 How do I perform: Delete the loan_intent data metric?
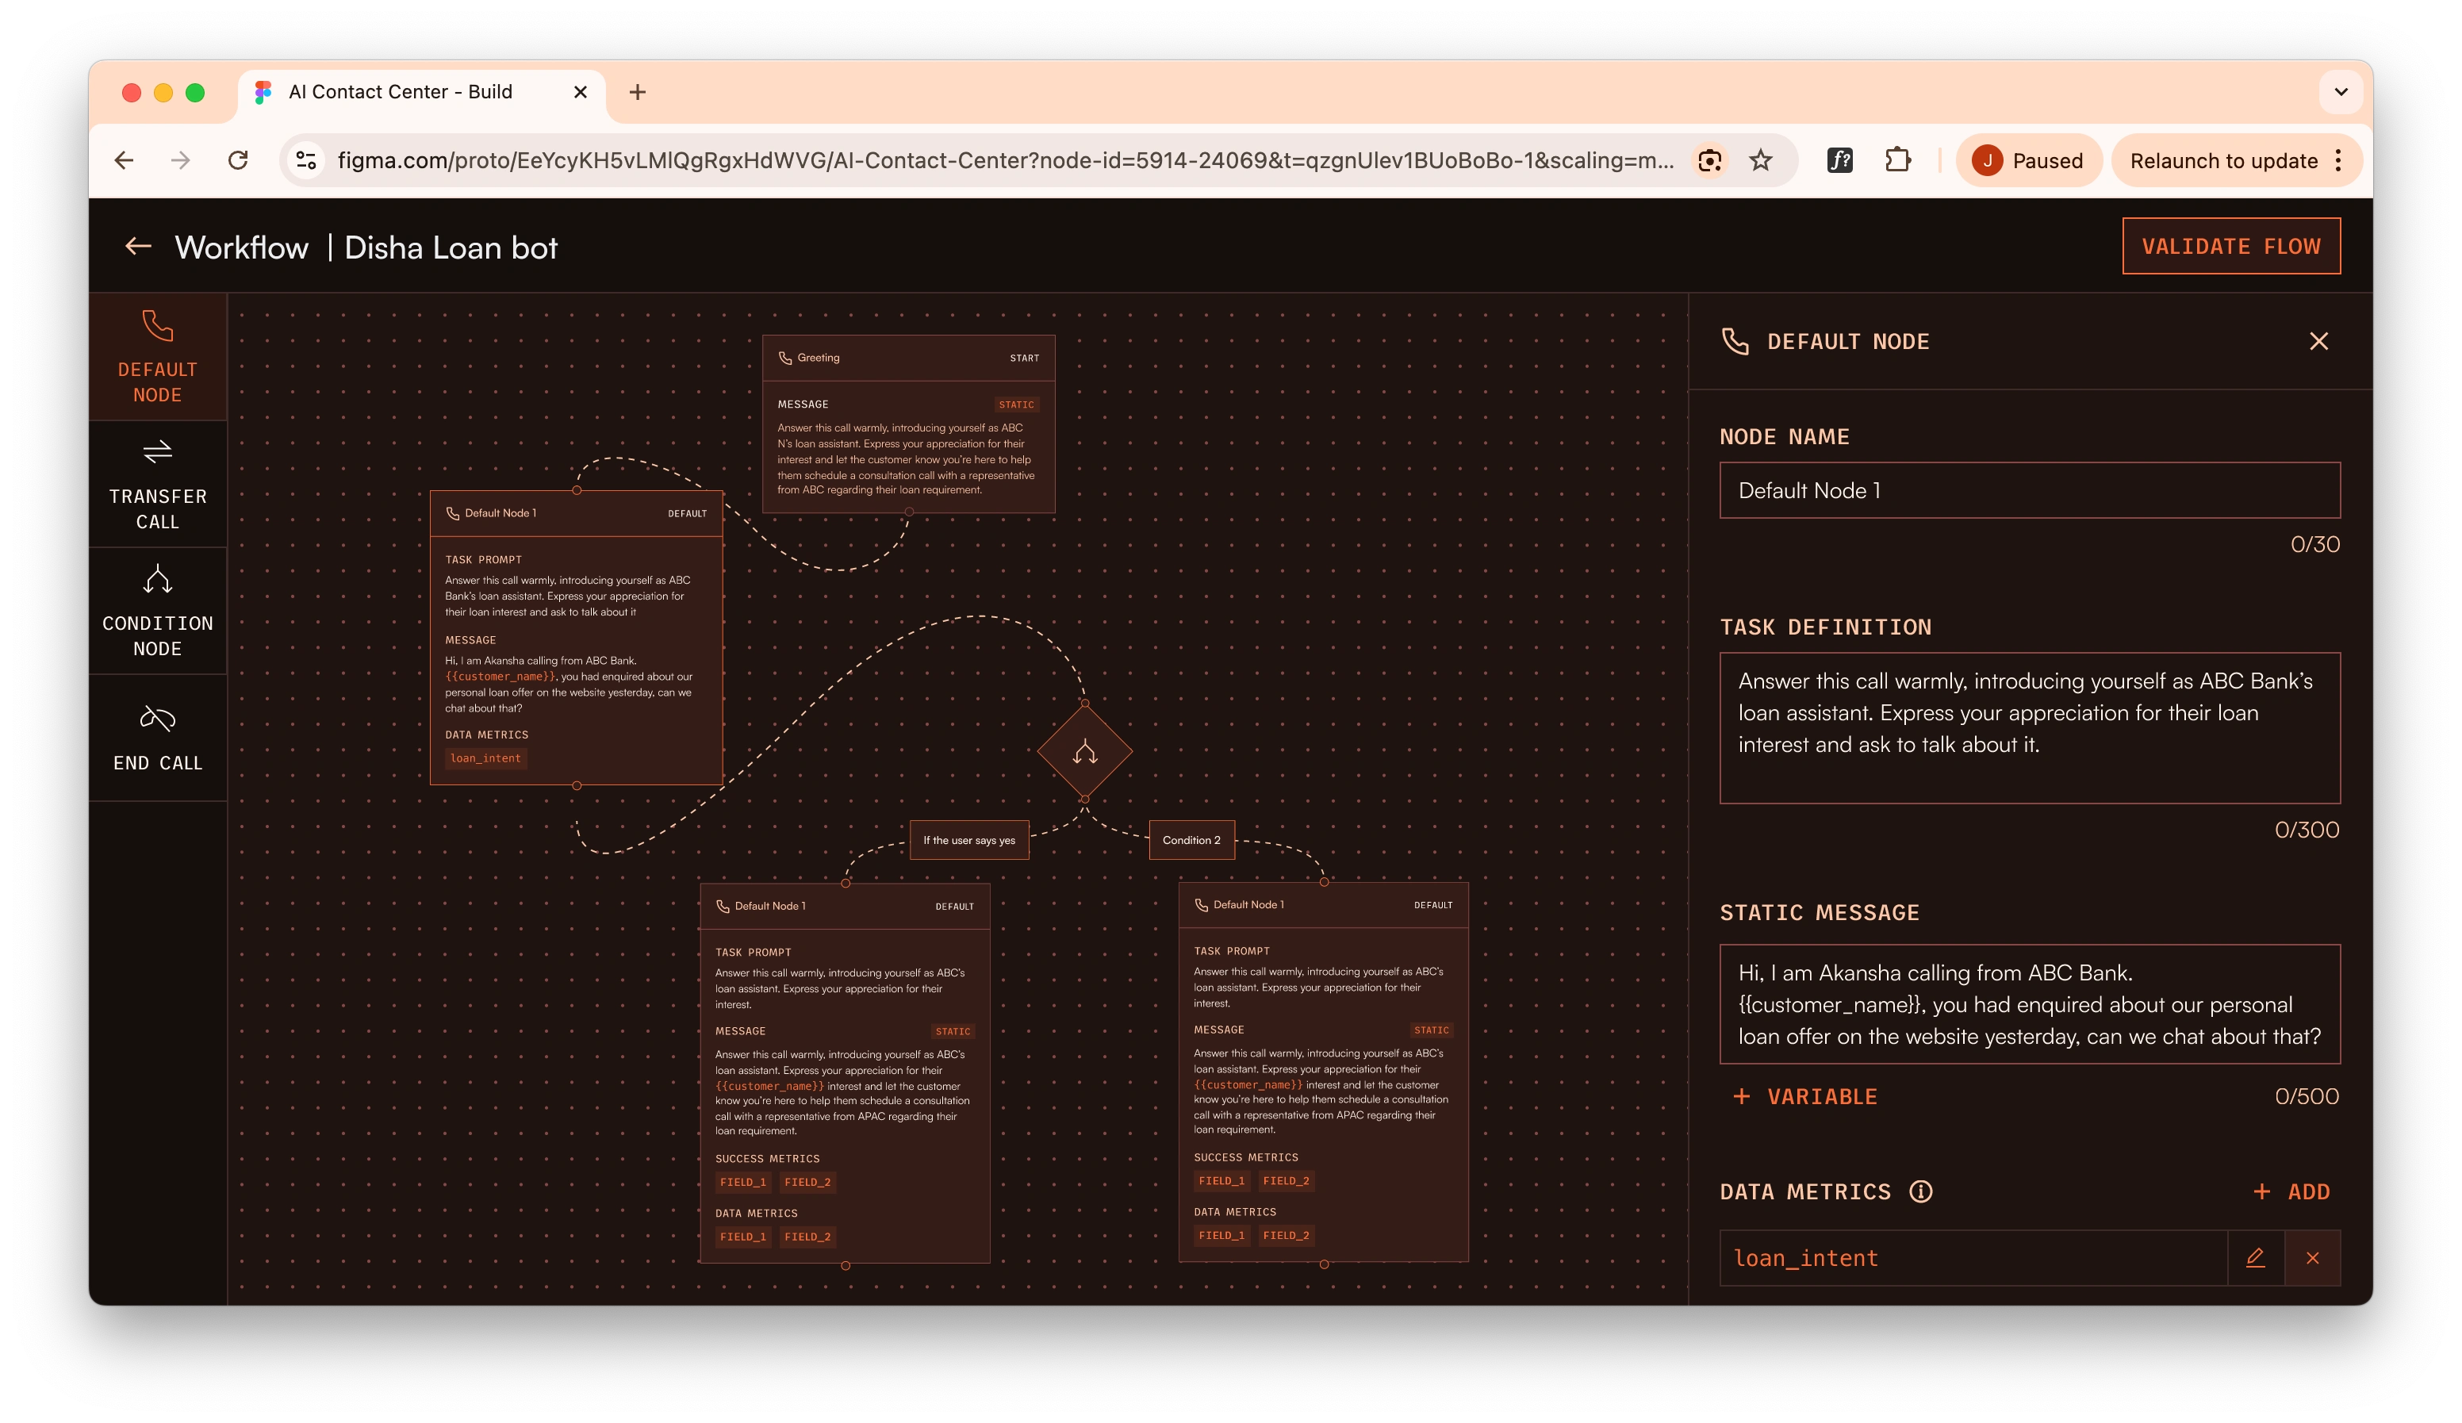[x=2311, y=1258]
